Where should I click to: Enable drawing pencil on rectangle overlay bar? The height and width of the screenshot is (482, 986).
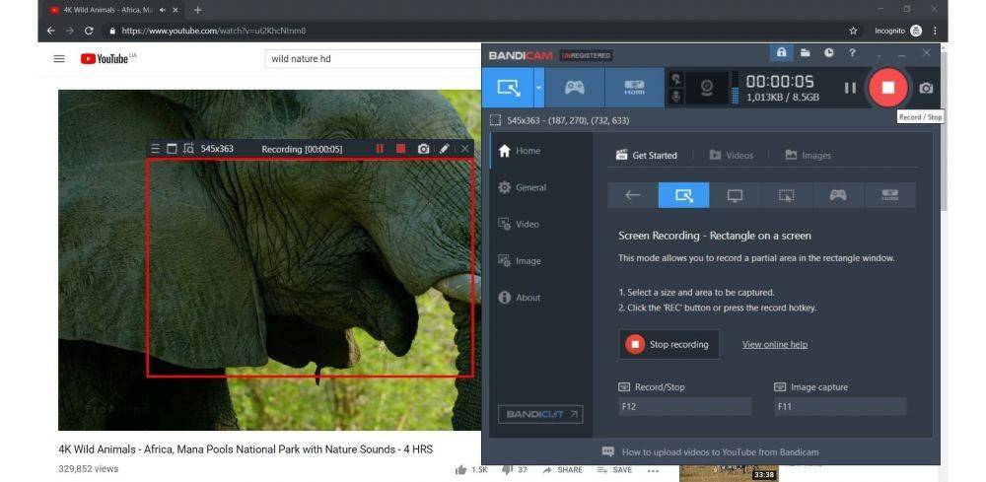point(444,149)
